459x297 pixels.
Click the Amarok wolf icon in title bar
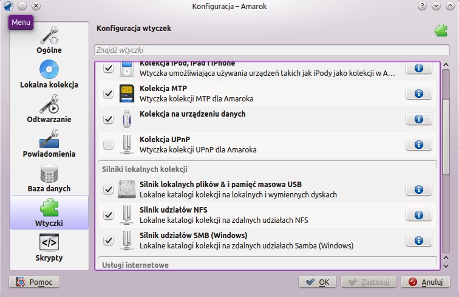[x=8, y=5]
